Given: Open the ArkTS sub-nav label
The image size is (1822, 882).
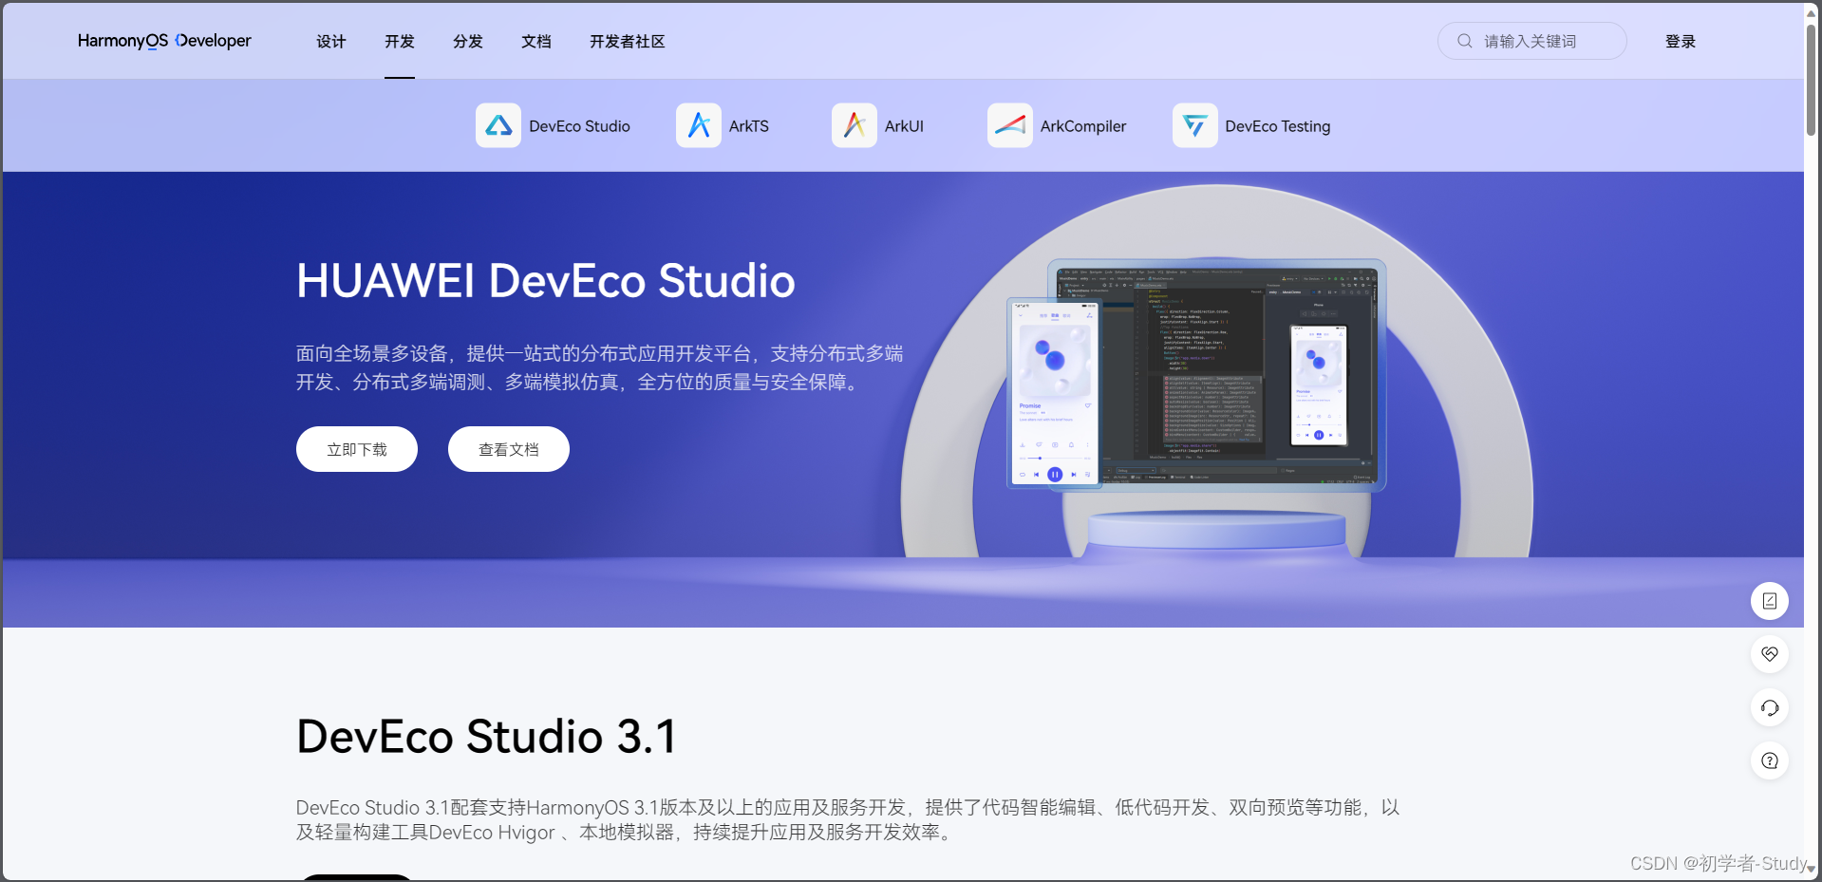Looking at the screenshot, I should point(749,126).
